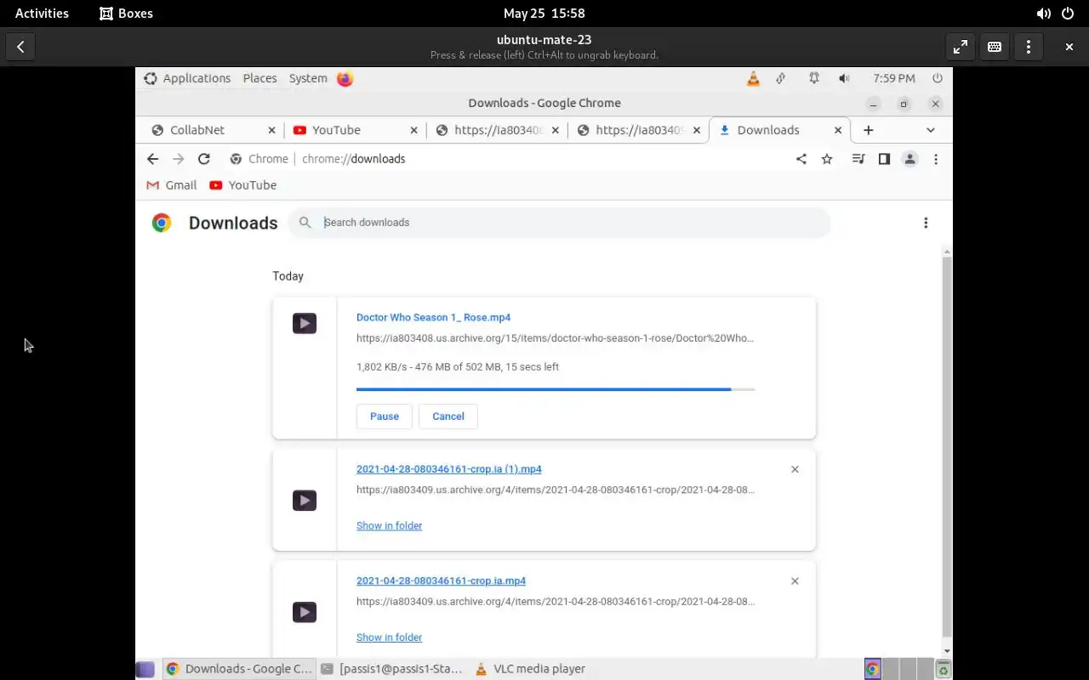Toggle fullscreen in Boxes header

(x=960, y=47)
